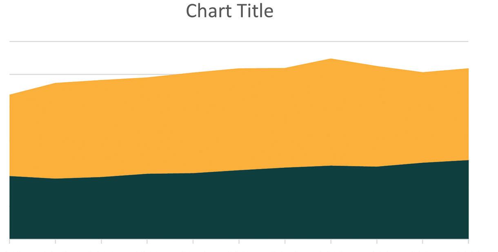The height and width of the screenshot is (252, 498).
Task: Click the "Chart Title" text
Action: 229,11
